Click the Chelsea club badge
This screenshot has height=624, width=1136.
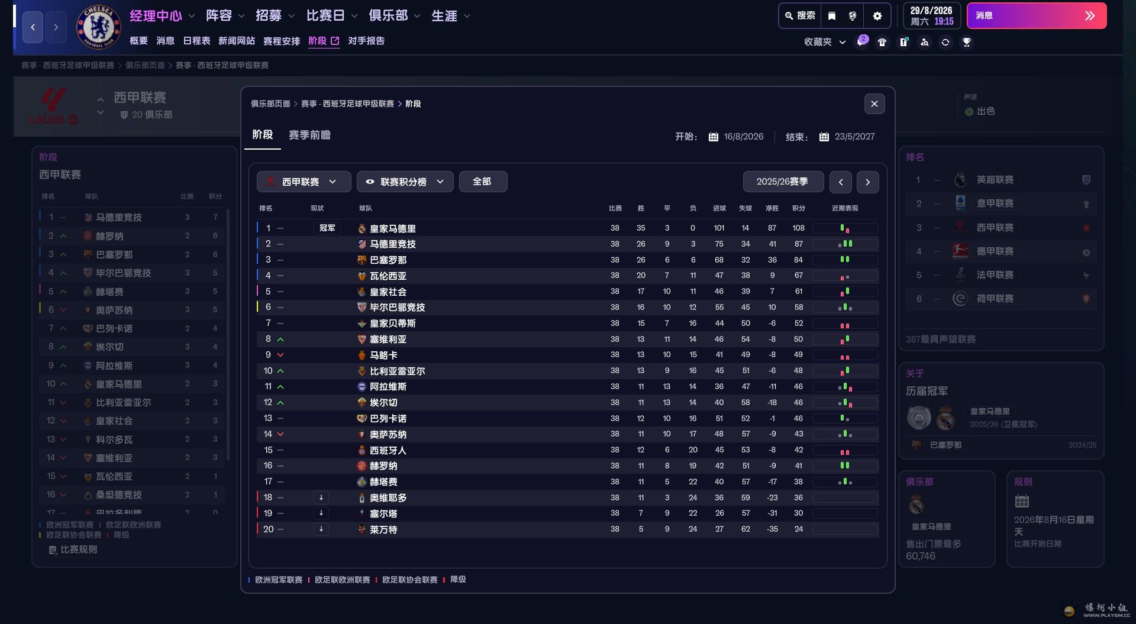[98, 27]
